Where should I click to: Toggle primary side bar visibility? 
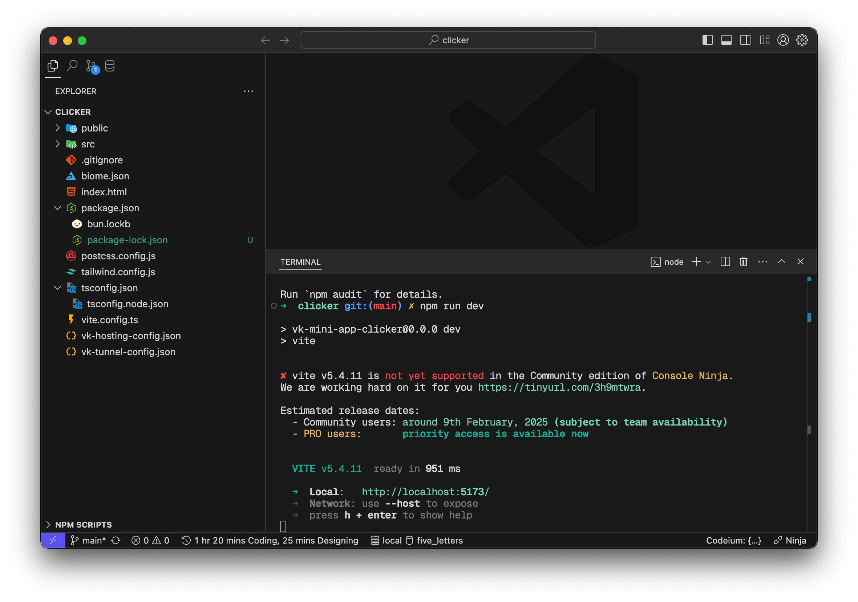pos(707,40)
